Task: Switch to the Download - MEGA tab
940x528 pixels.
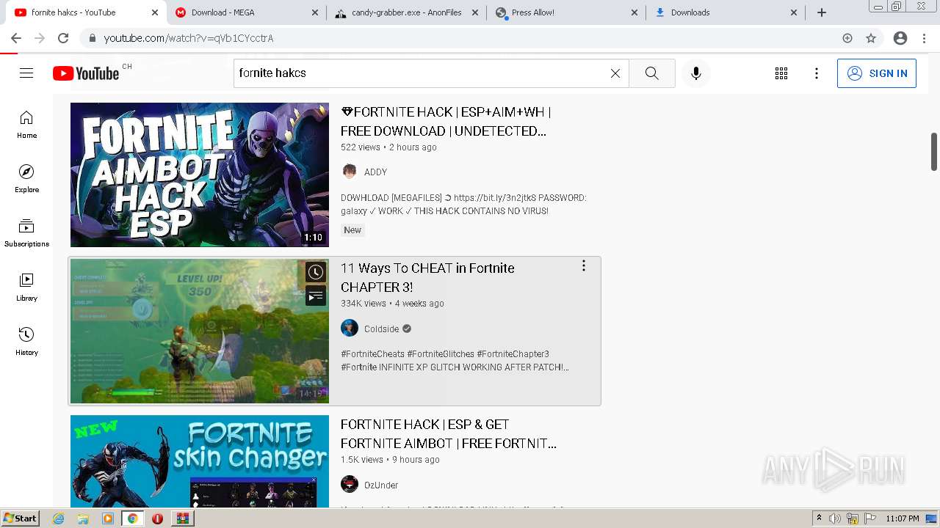Action: pyautogui.click(x=245, y=12)
